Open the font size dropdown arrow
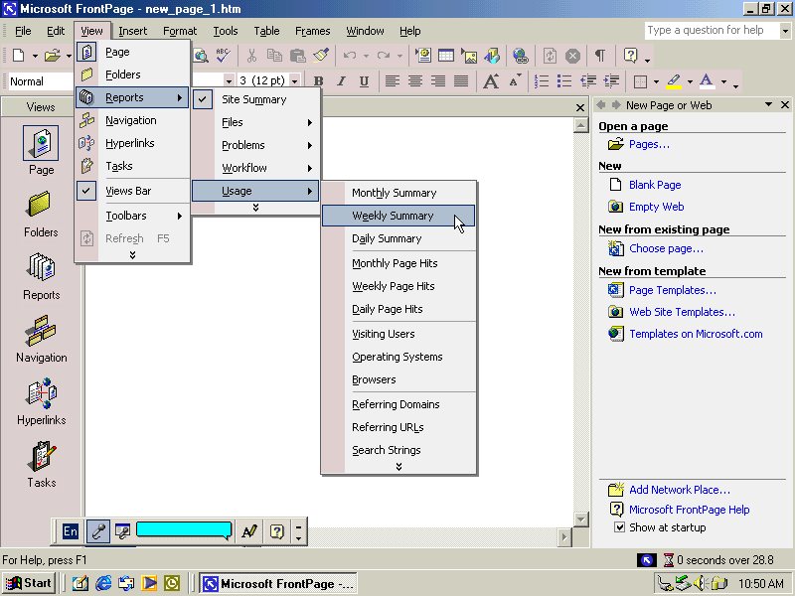This screenshot has width=795, height=596. coord(294,81)
